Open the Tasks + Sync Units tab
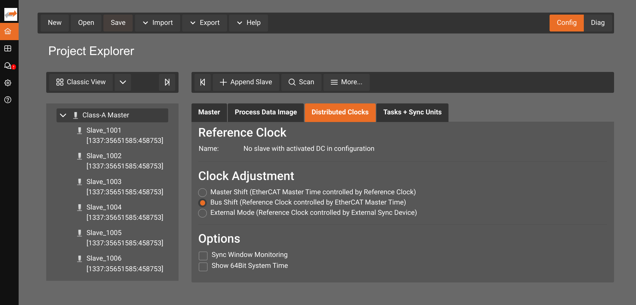The height and width of the screenshot is (305, 636). click(412, 112)
